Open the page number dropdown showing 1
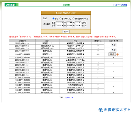This screenshot has width=132, height=113. (x=61, y=97)
